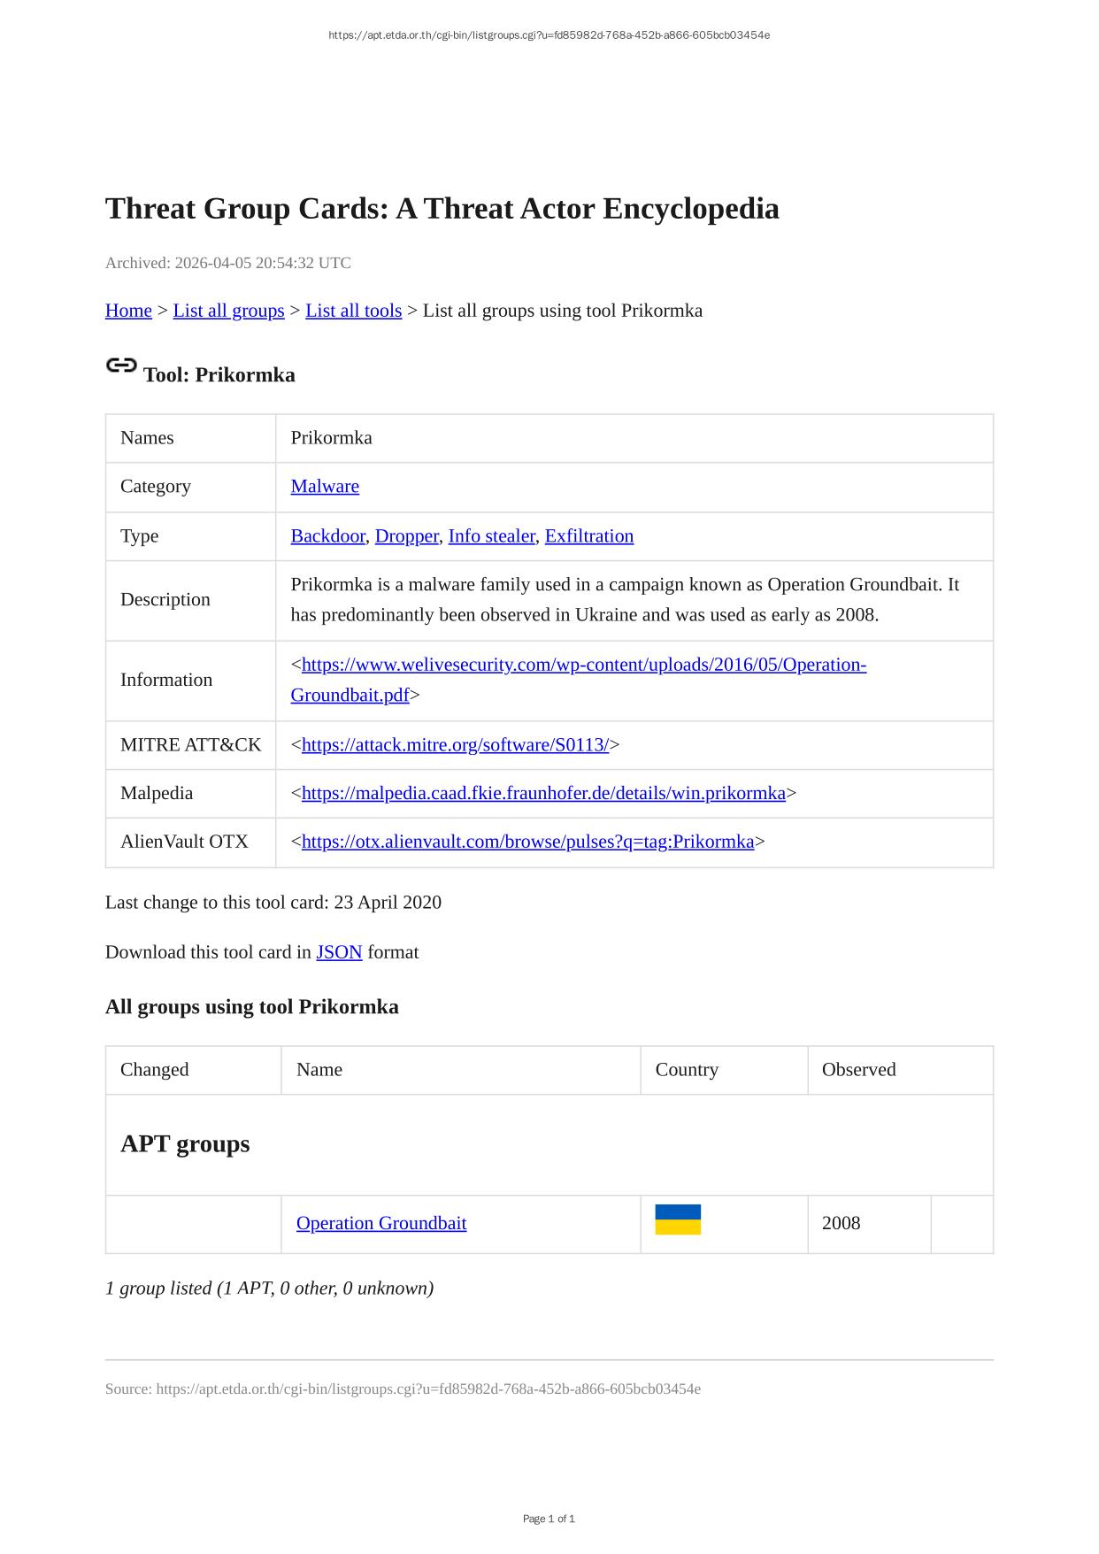This screenshot has width=1099, height=1554.
Task: Click the Observed column header
Action: (x=858, y=1070)
